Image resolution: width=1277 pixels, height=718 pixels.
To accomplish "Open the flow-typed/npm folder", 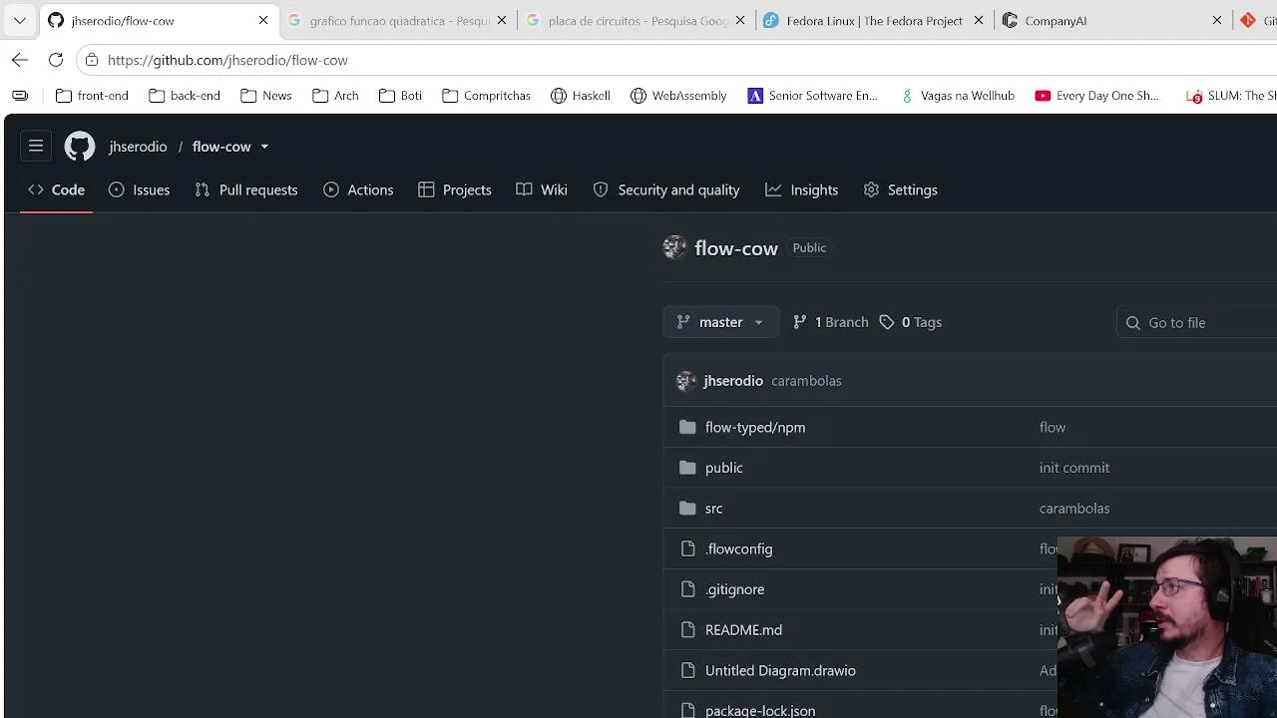I will (755, 427).
